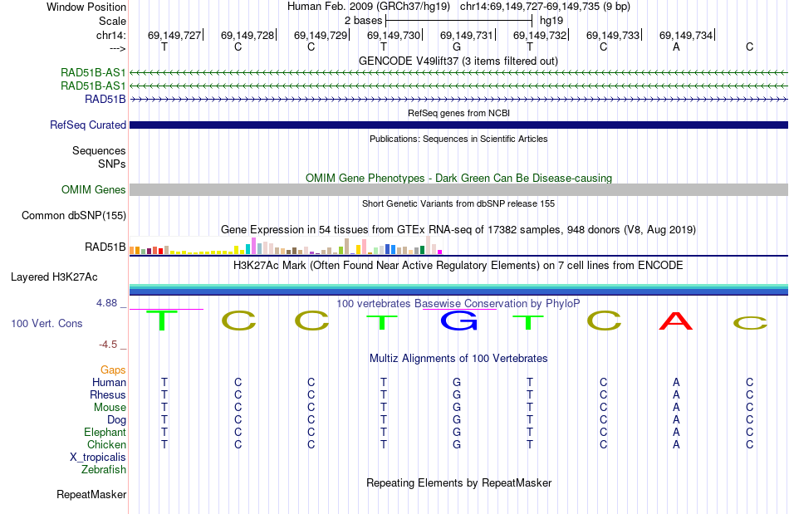
Task: Open 'Publications: Sequences in Scientific Articles' title
Action: (x=458, y=139)
